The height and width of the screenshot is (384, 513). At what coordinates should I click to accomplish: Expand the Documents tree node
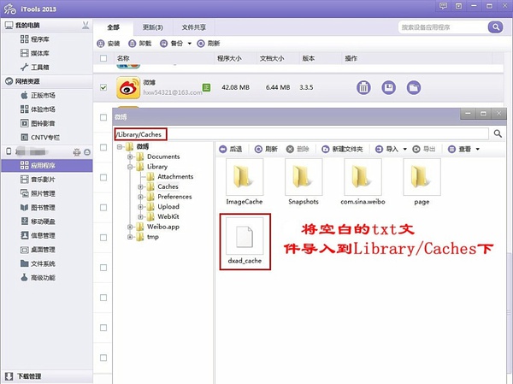(130, 157)
